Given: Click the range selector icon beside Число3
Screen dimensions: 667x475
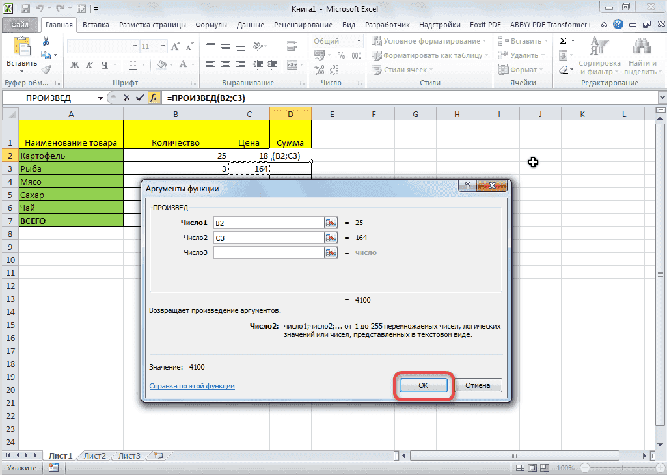Looking at the screenshot, I should click(x=331, y=252).
